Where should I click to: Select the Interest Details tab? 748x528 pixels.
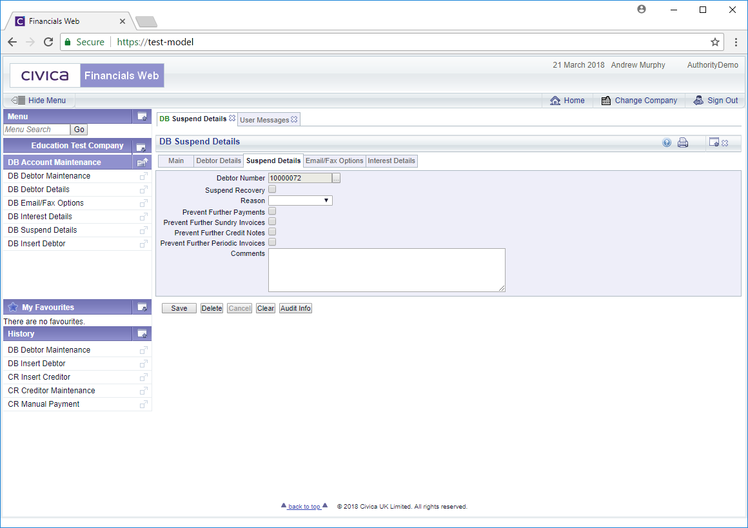coord(391,161)
